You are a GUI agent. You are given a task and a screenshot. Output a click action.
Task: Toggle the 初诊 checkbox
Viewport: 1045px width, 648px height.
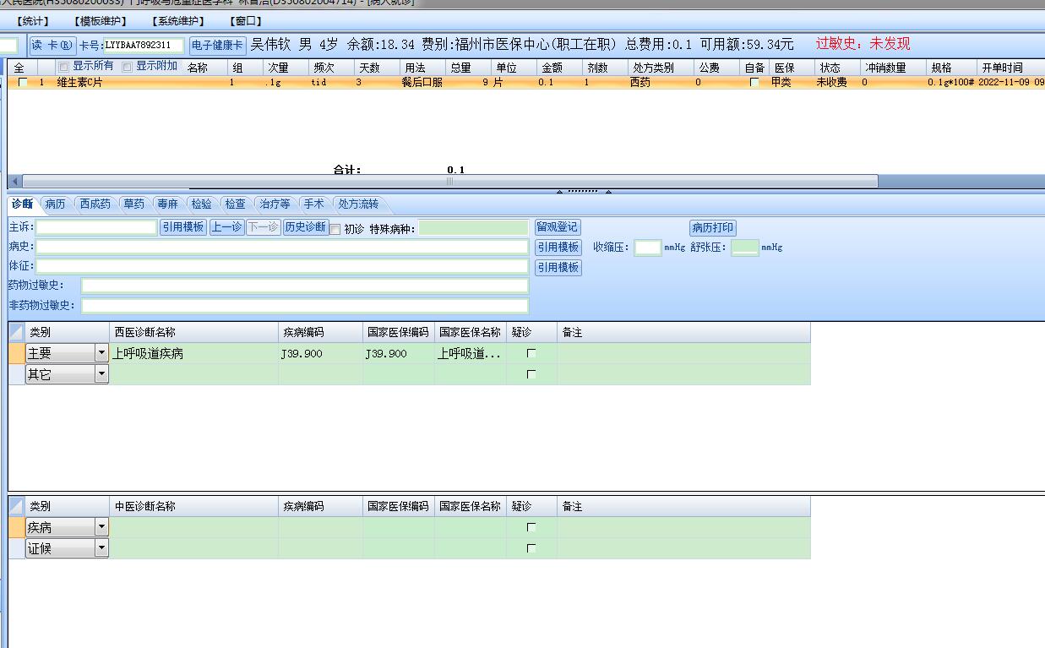tap(335, 229)
